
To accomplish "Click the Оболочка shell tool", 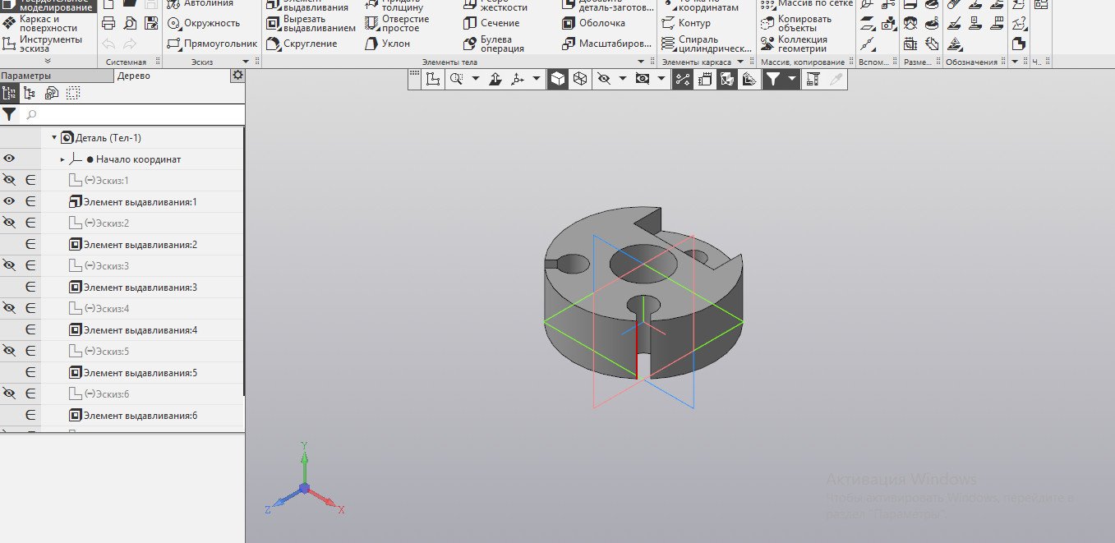I will (x=601, y=23).
